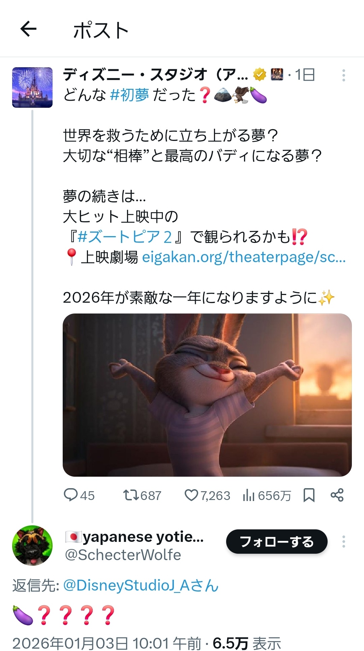The width and height of the screenshot is (364, 651).
Task: Bookmark the Disney Studio post
Action: click(x=309, y=495)
